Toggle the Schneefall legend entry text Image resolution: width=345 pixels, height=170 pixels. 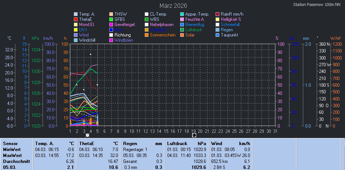(x=233, y=25)
